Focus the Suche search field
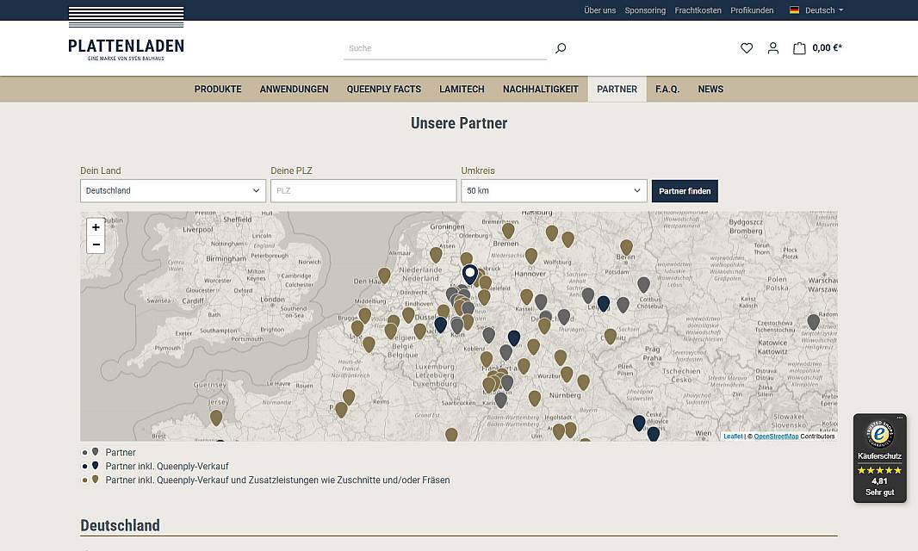Screen dimensions: 918x551 (445, 48)
